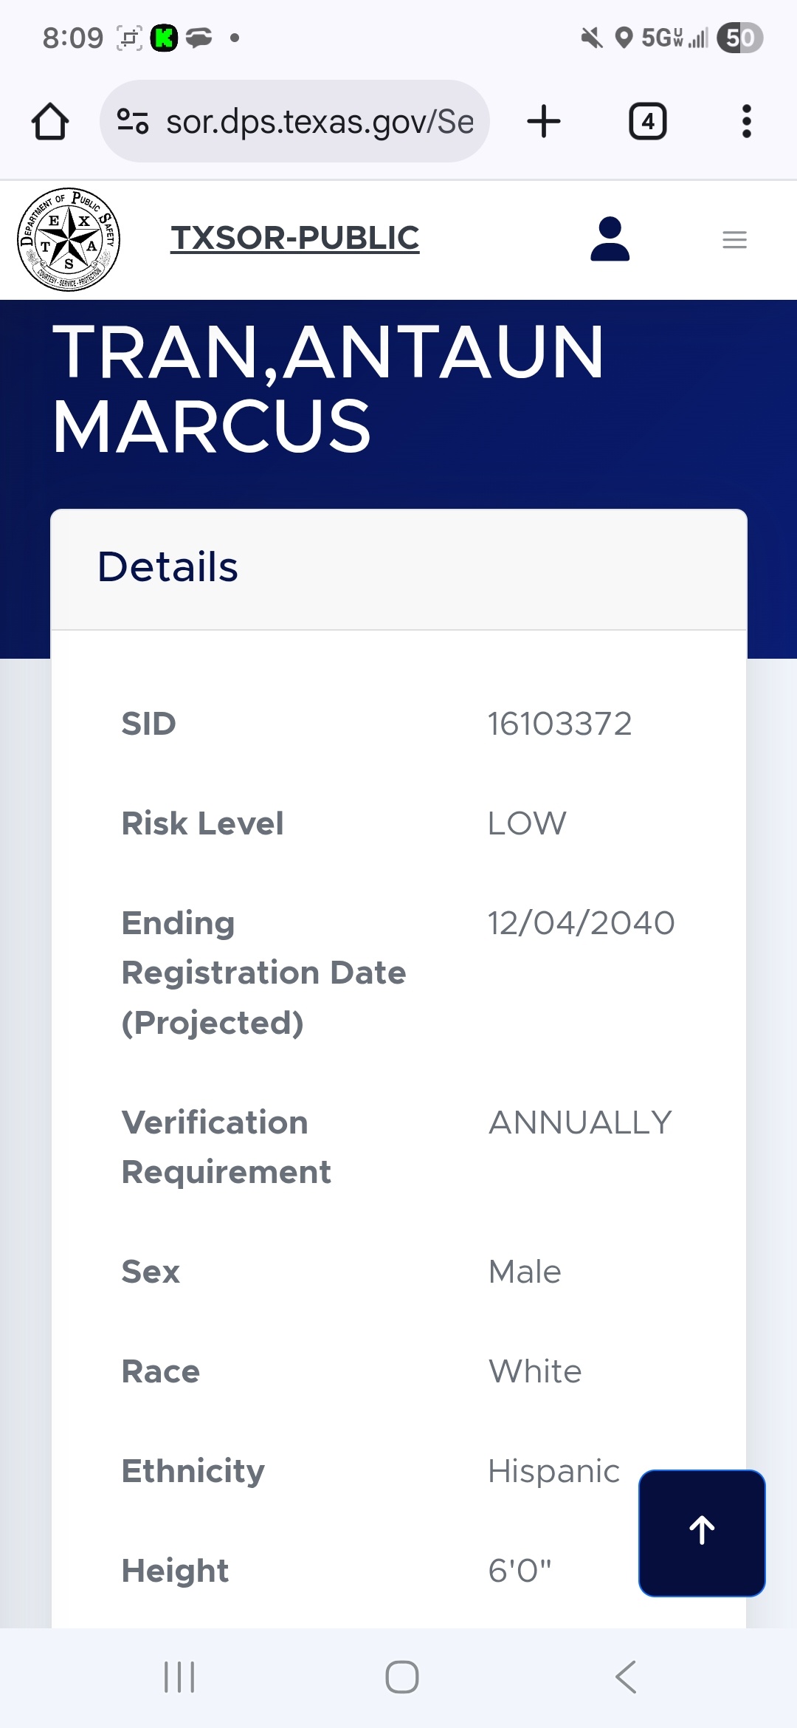Tap the Android back navigation arrow
This screenshot has width=797, height=1728.
(626, 1676)
